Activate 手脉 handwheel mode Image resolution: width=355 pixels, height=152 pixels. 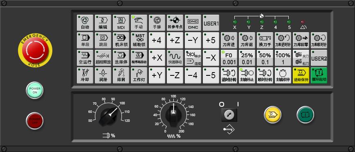157,23
